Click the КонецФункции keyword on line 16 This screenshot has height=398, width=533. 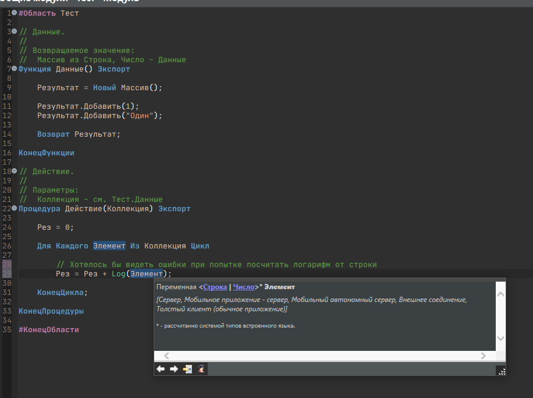click(x=46, y=153)
